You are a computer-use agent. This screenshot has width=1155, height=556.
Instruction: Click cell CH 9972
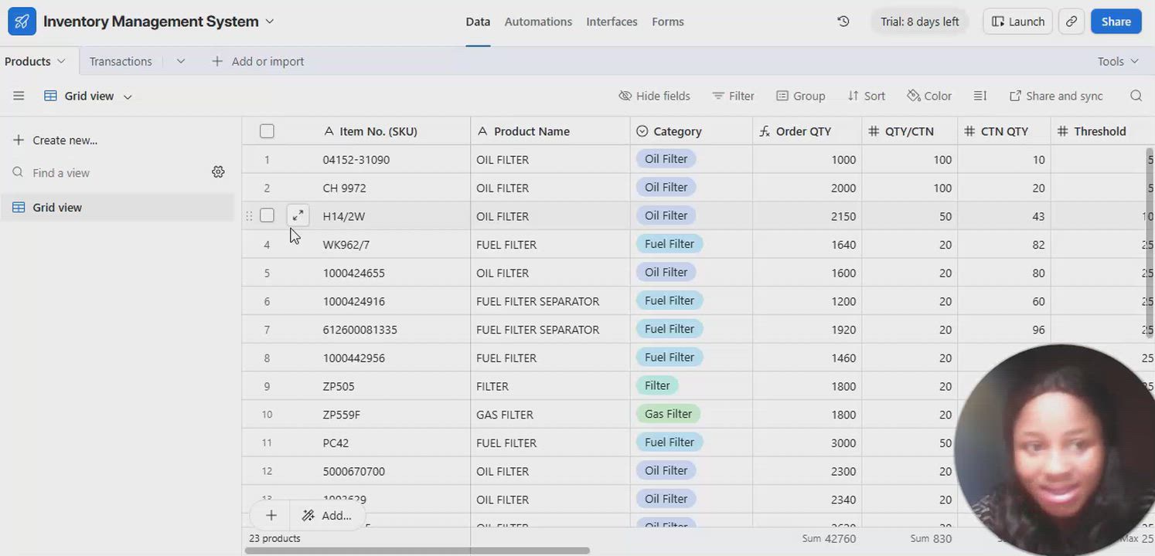point(393,188)
